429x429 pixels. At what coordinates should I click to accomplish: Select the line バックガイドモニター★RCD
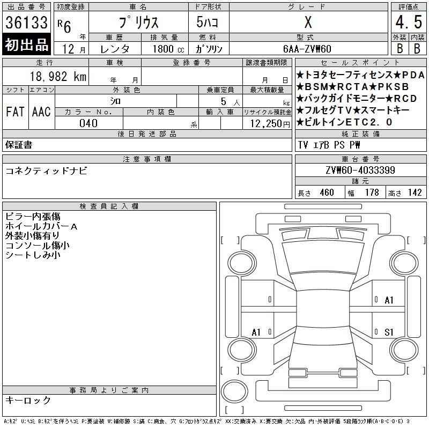(x=357, y=99)
